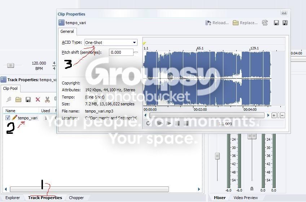The image size is (306, 202).
Task: Click Clip Pool scroll left arrow
Action: click(x=6, y=189)
